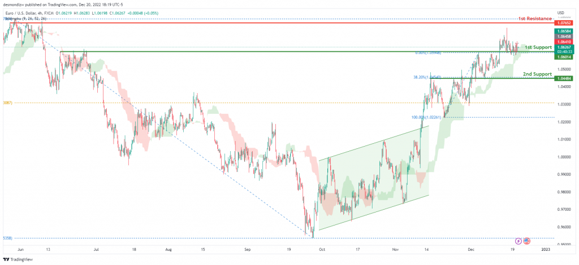Click the red 1.07652 price tag
579x265 pixels.
click(564, 23)
